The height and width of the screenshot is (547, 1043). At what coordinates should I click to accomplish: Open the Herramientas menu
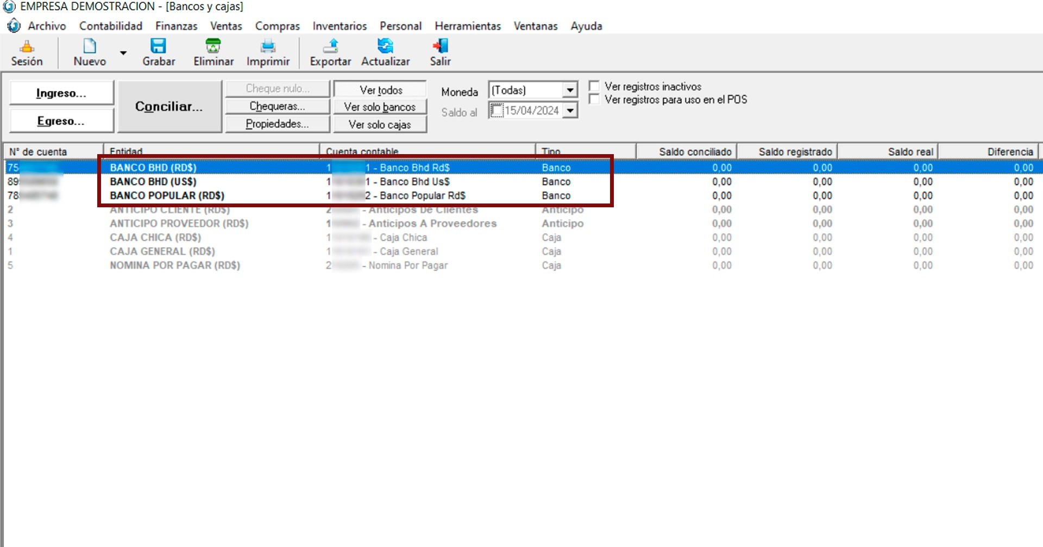[x=467, y=26]
